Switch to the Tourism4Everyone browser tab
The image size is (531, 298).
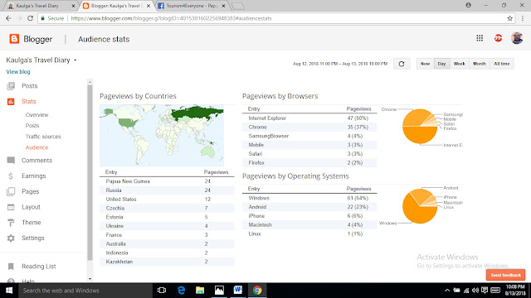tap(192, 6)
